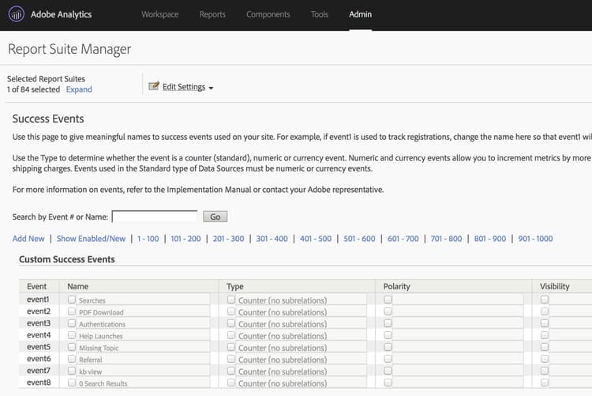Open the Polarity dropdown for event4
Viewport: 592px width, 396px height.
(x=458, y=335)
